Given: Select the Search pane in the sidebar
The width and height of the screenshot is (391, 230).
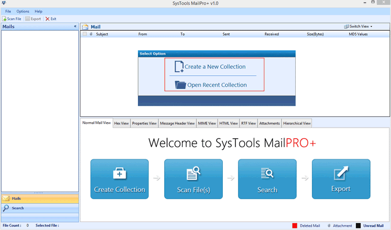Looking at the screenshot, I should pyautogui.click(x=40, y=208).
